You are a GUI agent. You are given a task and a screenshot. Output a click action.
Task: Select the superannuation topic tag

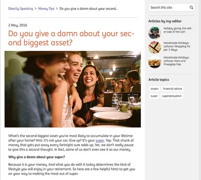(172, 96)
